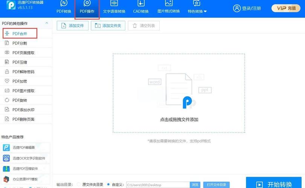Click the PDF添加水印 watermark icon
This screenshot has width=305, height=188.
pyautogui.click(x=7, y=109)
